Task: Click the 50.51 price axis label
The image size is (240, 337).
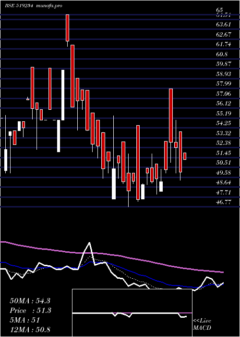Action: 224,163
